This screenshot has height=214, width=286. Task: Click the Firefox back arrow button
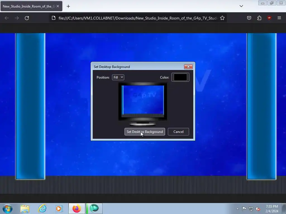[x=7, y=18]
